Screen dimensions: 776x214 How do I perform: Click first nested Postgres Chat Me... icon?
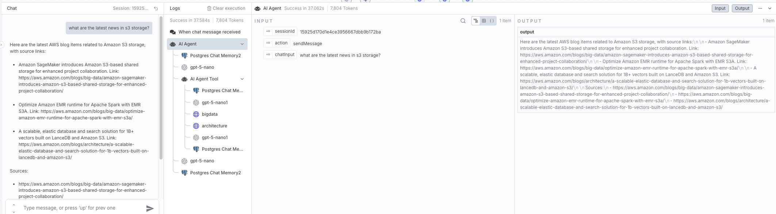pyautogui.click(x=196, y=91)
